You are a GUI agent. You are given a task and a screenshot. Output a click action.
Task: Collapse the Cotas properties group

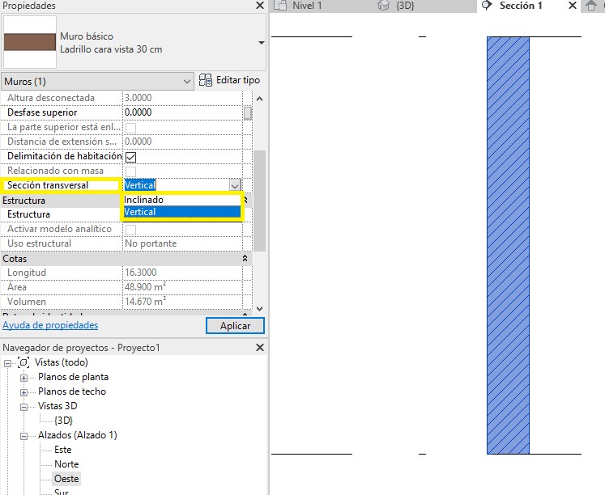tap(245, 258)
